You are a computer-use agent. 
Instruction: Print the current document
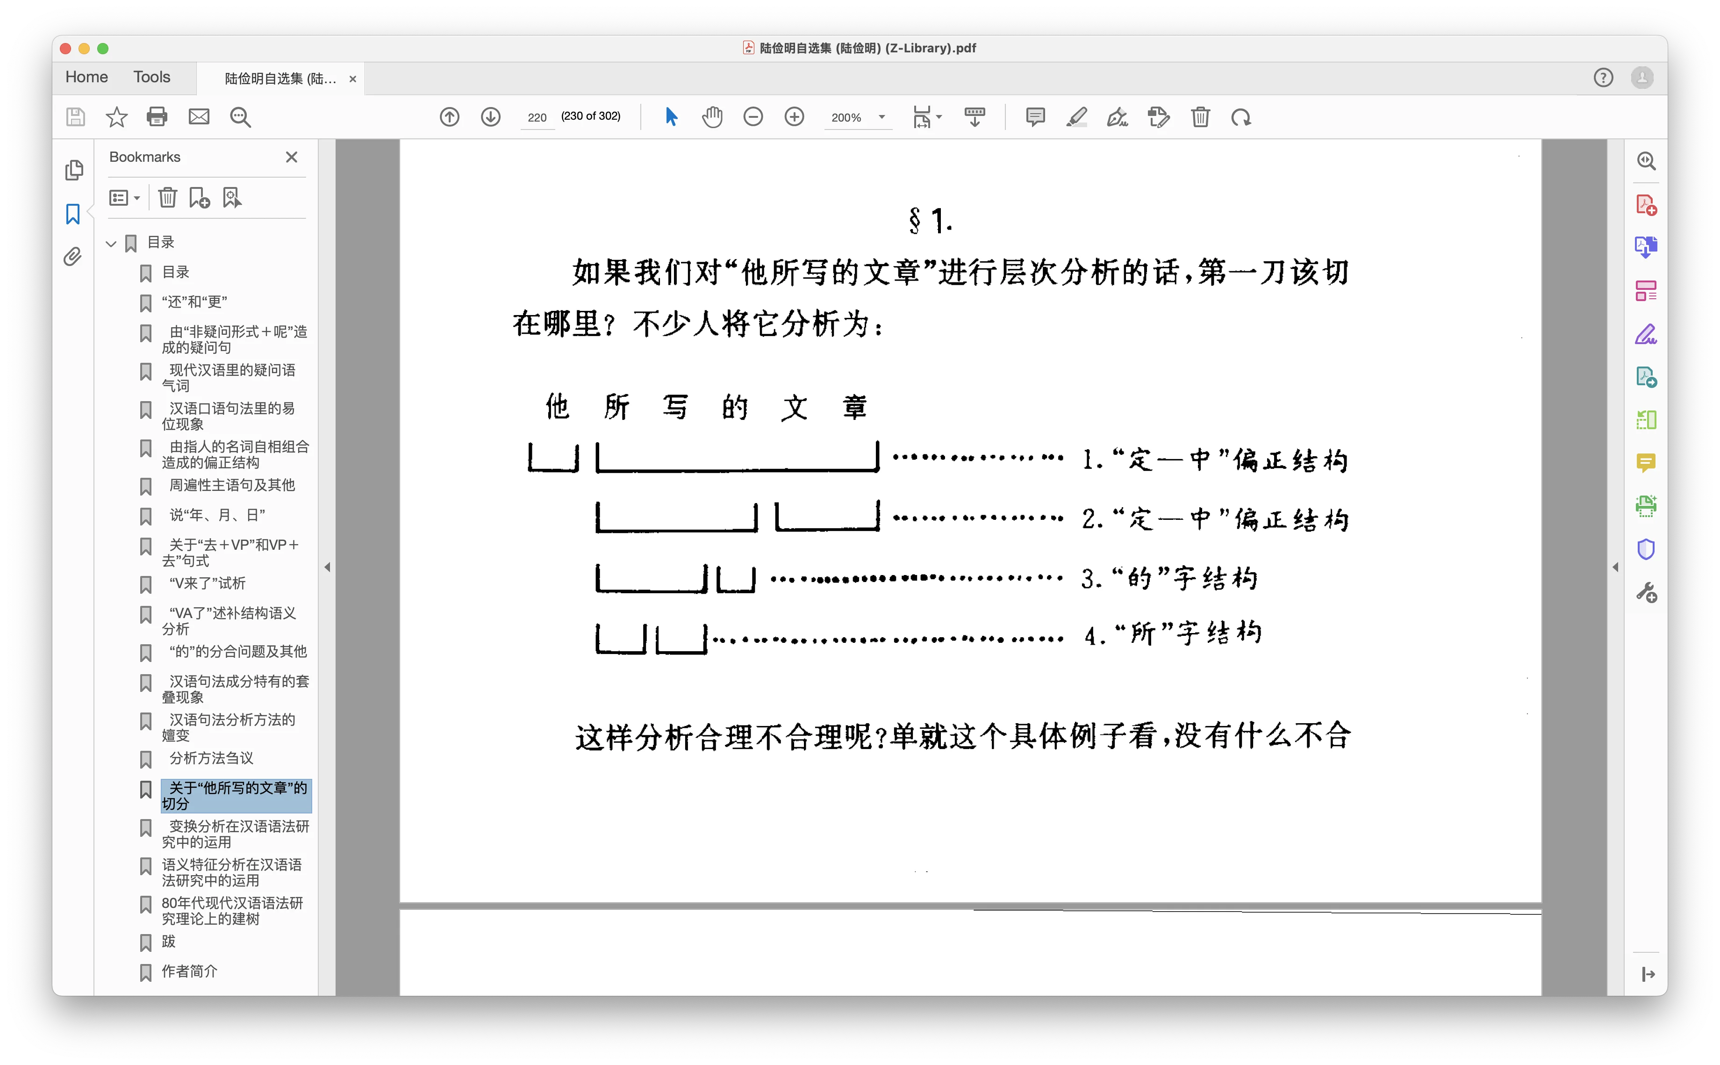pos(157,117)
